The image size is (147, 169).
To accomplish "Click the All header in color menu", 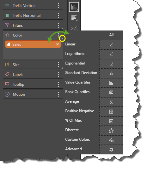I will click(x=111, y=35).
